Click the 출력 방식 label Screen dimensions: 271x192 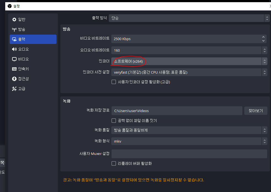coord(99,18)
